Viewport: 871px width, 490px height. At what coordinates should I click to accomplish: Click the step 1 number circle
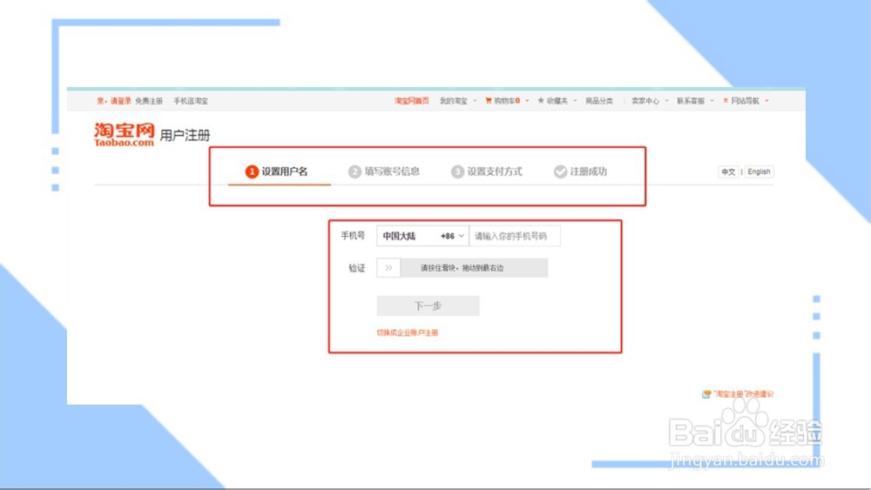252,171
